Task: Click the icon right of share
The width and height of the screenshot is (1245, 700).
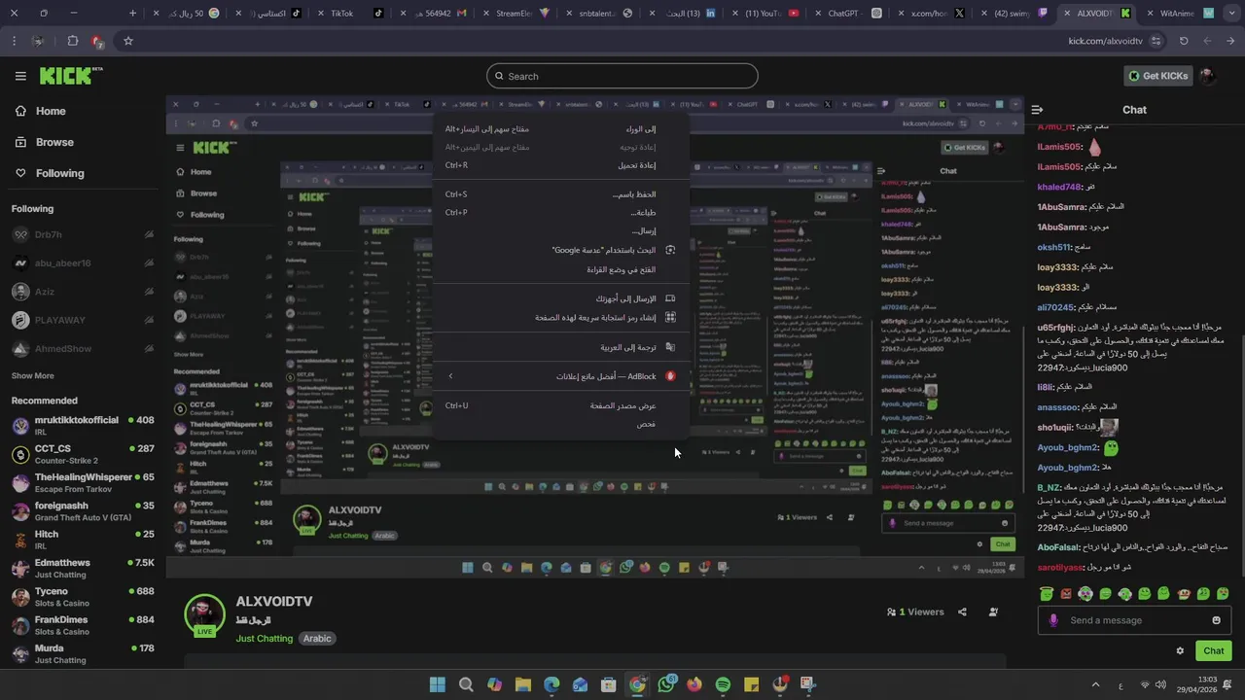Action: [993, 612]
